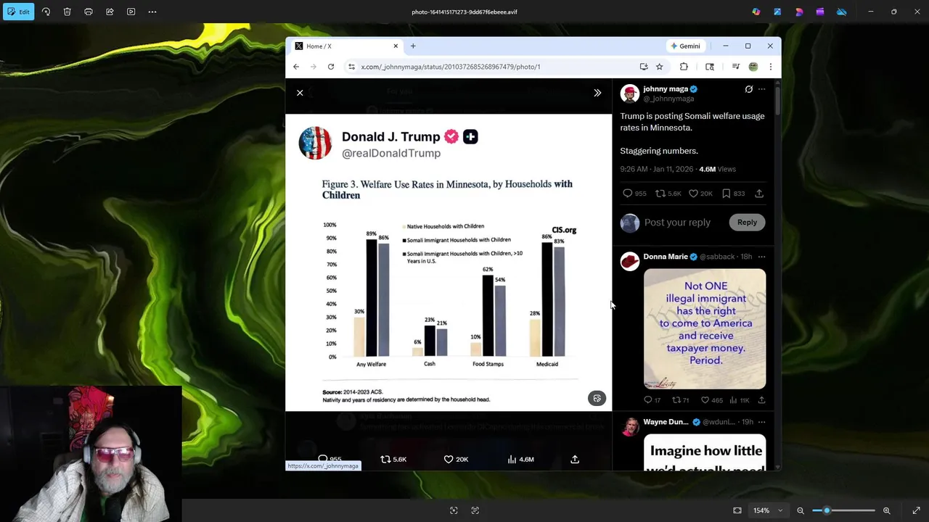
Task: Open more options on Wayne Dun reply
Action: (761, 422)
